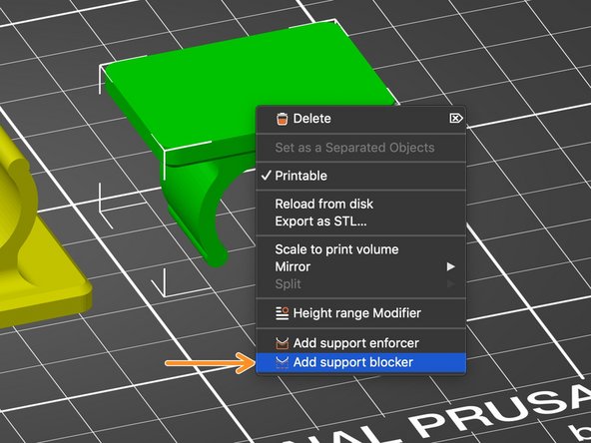591x443 pixels.
Task: Choose Add support blocker
Action: pos(361,362)
